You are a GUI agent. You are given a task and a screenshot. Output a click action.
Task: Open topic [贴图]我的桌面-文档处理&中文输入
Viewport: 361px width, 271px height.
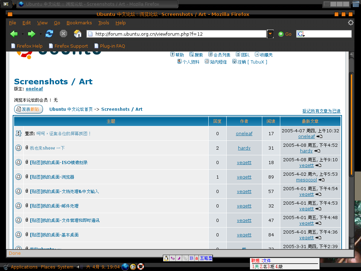pos(65,192)
